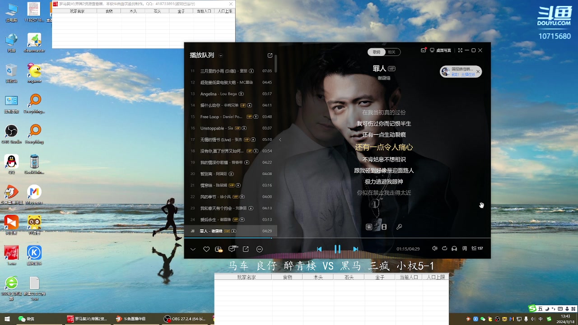Screen dimensions: 578x325
Task: Click lyric line 极力逃避我眼神
Action: 384,181
